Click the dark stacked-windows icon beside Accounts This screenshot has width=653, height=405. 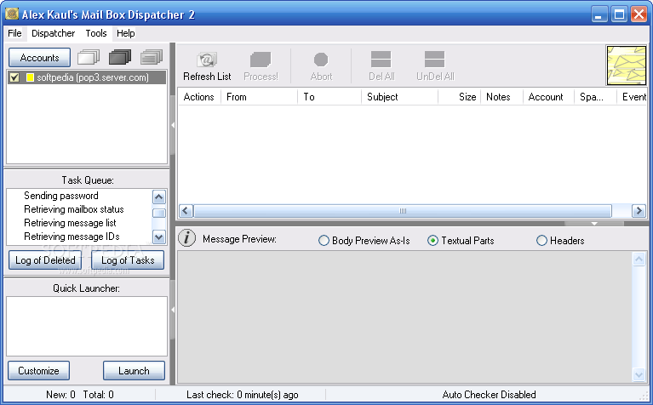120,57
